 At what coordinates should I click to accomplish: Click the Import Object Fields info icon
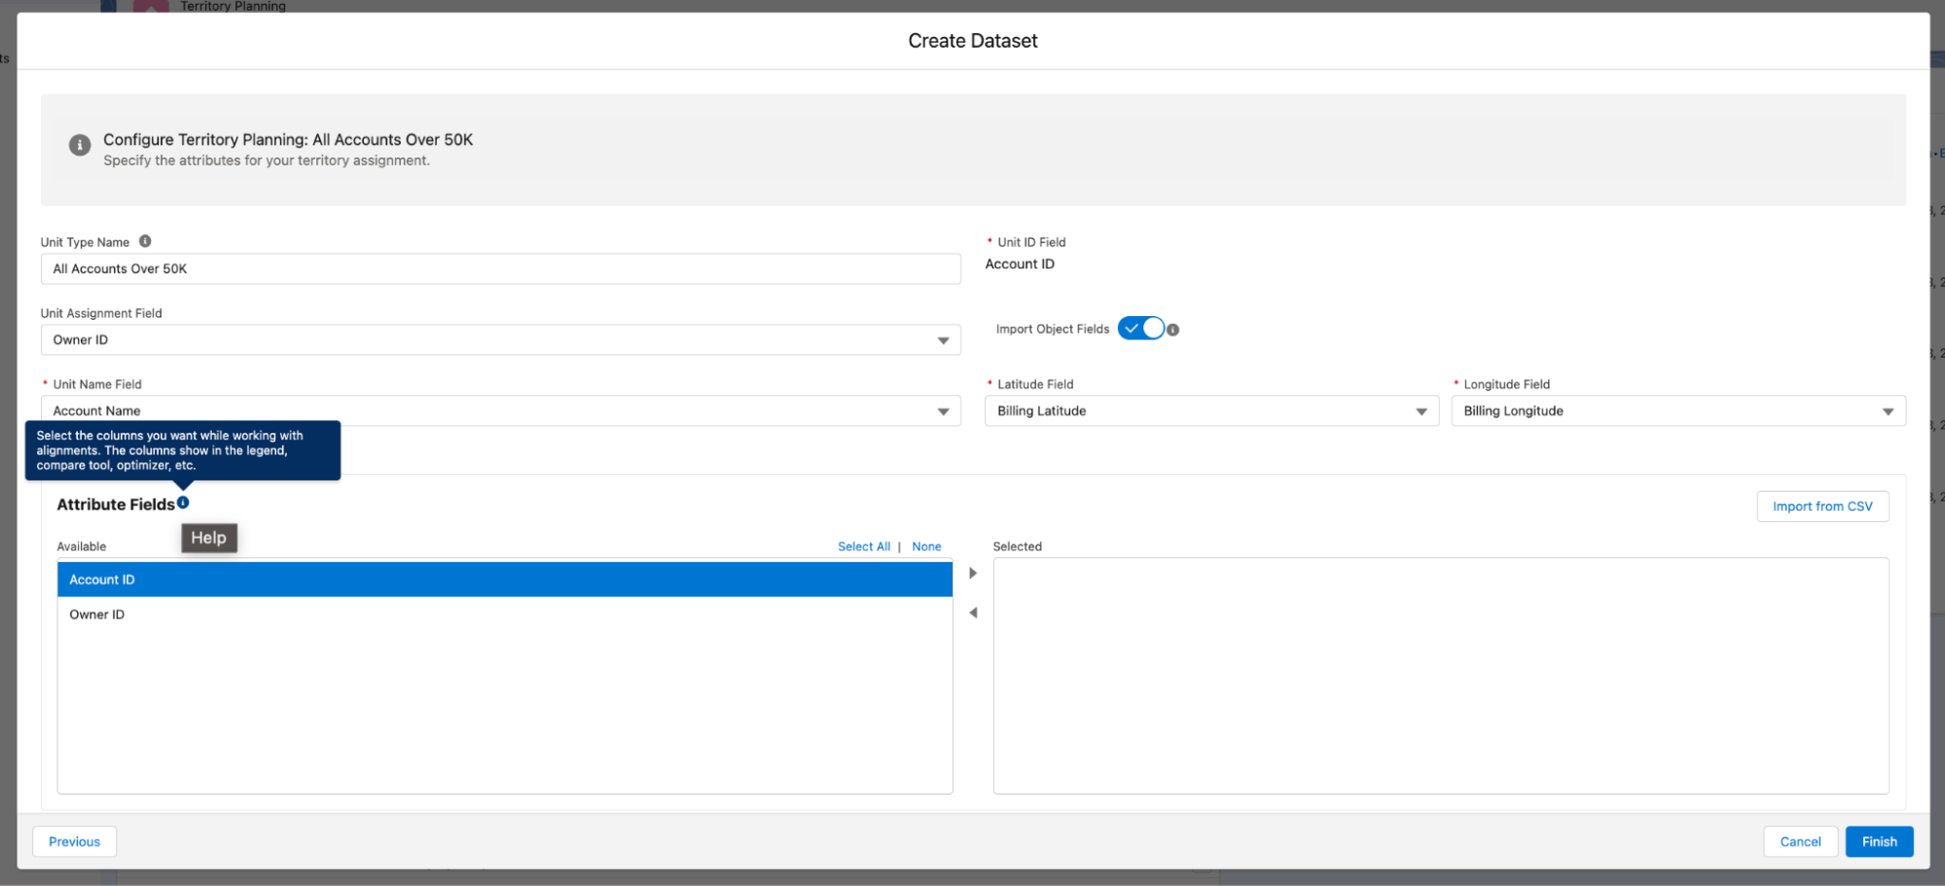coord(1172,330)
